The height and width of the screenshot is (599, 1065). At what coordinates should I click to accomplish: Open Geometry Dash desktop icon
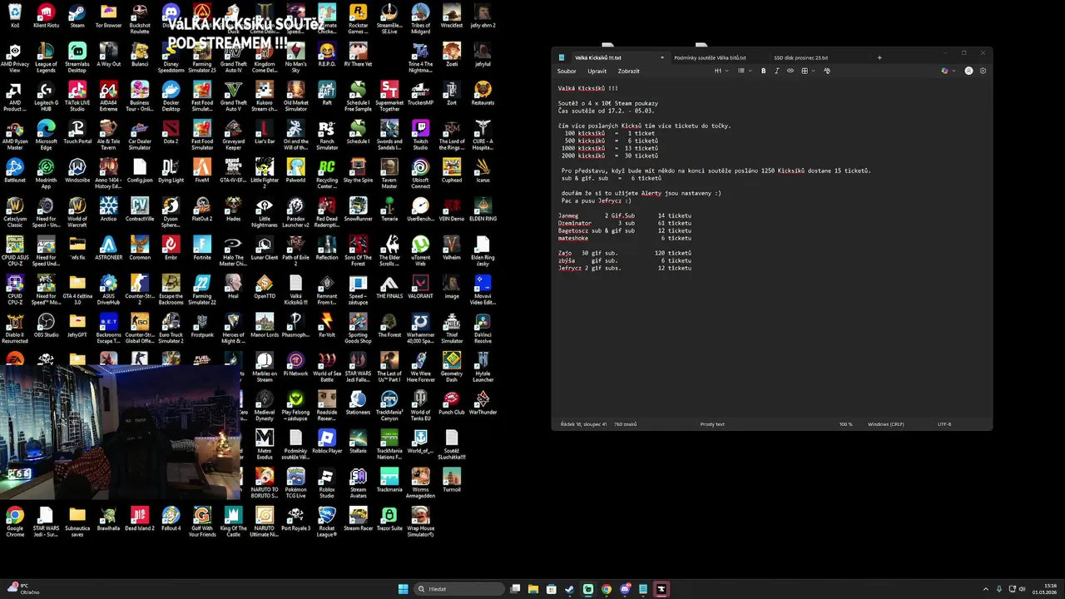[x=452, y=367]
